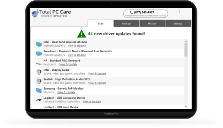Click the scroll up arrow of the driver list

pyautogui.click(x=186, y=41)
